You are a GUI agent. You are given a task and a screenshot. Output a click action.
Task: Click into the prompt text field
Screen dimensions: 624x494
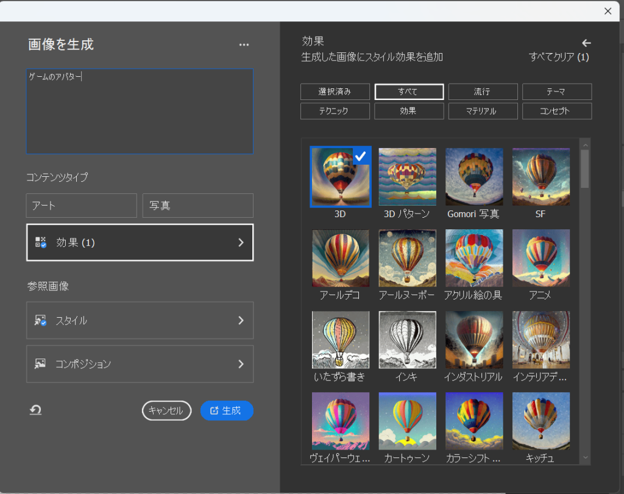pyautogui.click(x=140, y=111)
